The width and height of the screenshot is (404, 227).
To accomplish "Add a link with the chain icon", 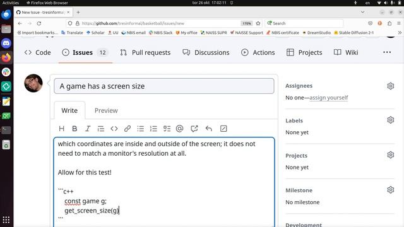I will pos(128,129).
